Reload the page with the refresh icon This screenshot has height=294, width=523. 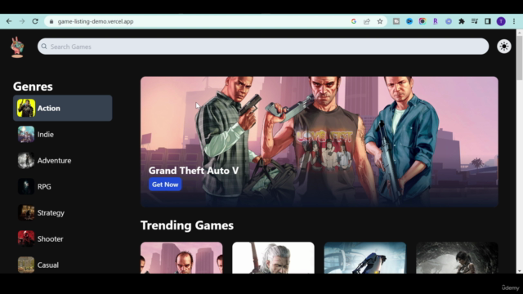tap(35, 21)
